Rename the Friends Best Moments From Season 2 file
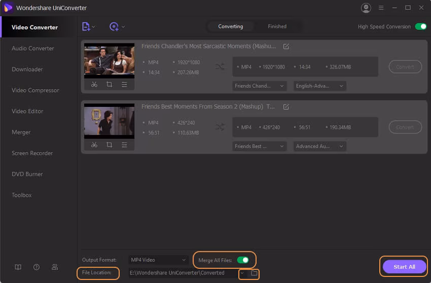Image resolution: width=431 pixels, height=283 pixels. tap(286, 107)
